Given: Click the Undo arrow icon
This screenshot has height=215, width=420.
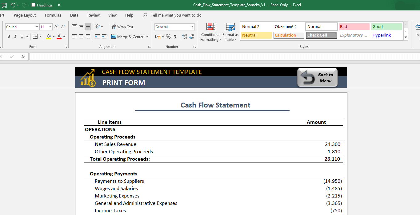Looking at the screenshot, I should [x=13, y=5].
